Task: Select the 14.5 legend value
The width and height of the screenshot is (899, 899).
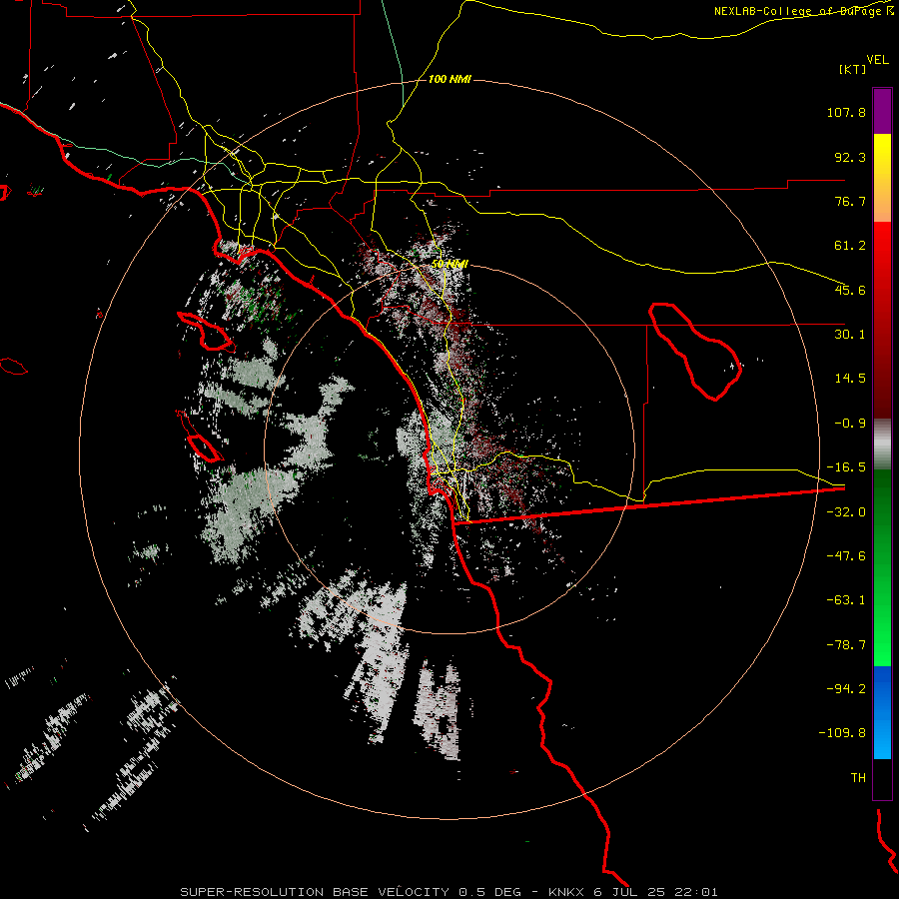Action: 850,379
